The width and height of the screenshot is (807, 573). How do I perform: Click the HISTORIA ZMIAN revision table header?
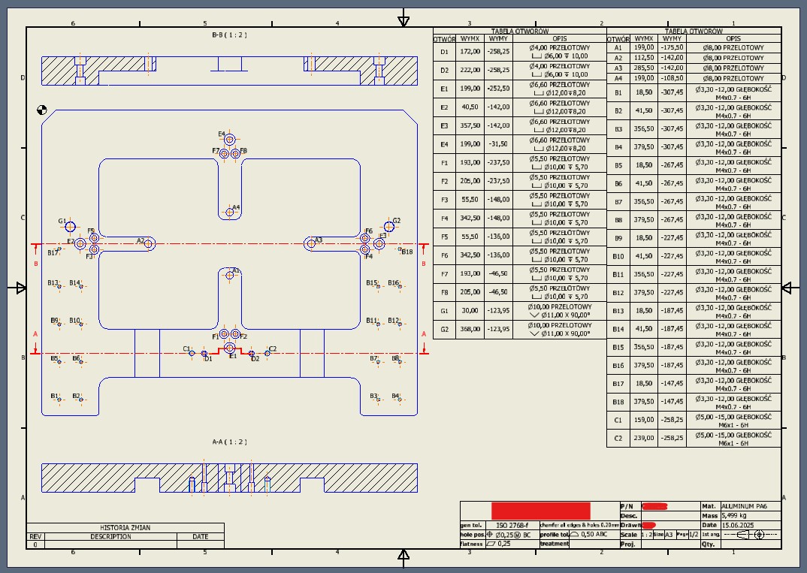125,528
